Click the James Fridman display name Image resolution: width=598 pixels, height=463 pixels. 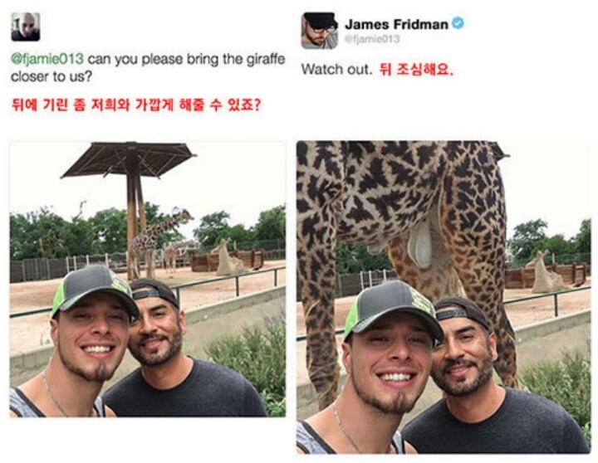pos(397,24)
